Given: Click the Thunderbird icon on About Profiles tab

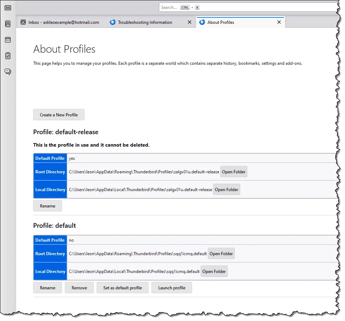Looking at the screenshot, I should (202, 22).
